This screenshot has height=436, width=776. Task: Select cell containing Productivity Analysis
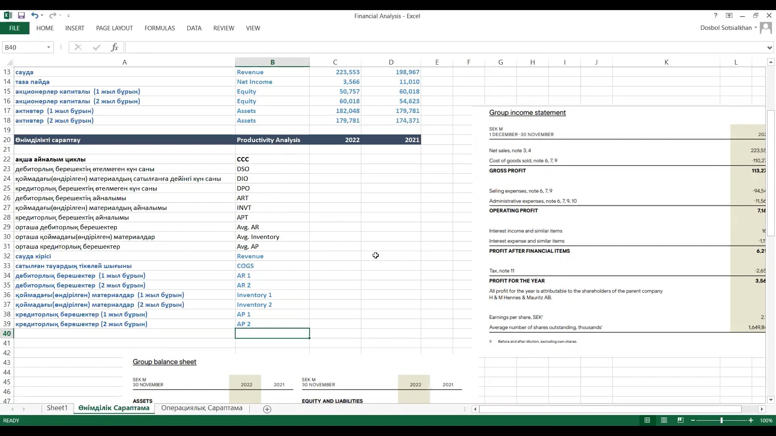click(x=272, y=140)
